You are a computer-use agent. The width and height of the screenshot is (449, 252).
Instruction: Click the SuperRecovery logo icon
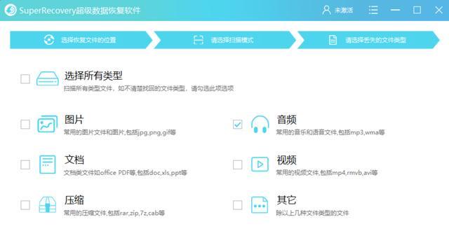(11, 10)
